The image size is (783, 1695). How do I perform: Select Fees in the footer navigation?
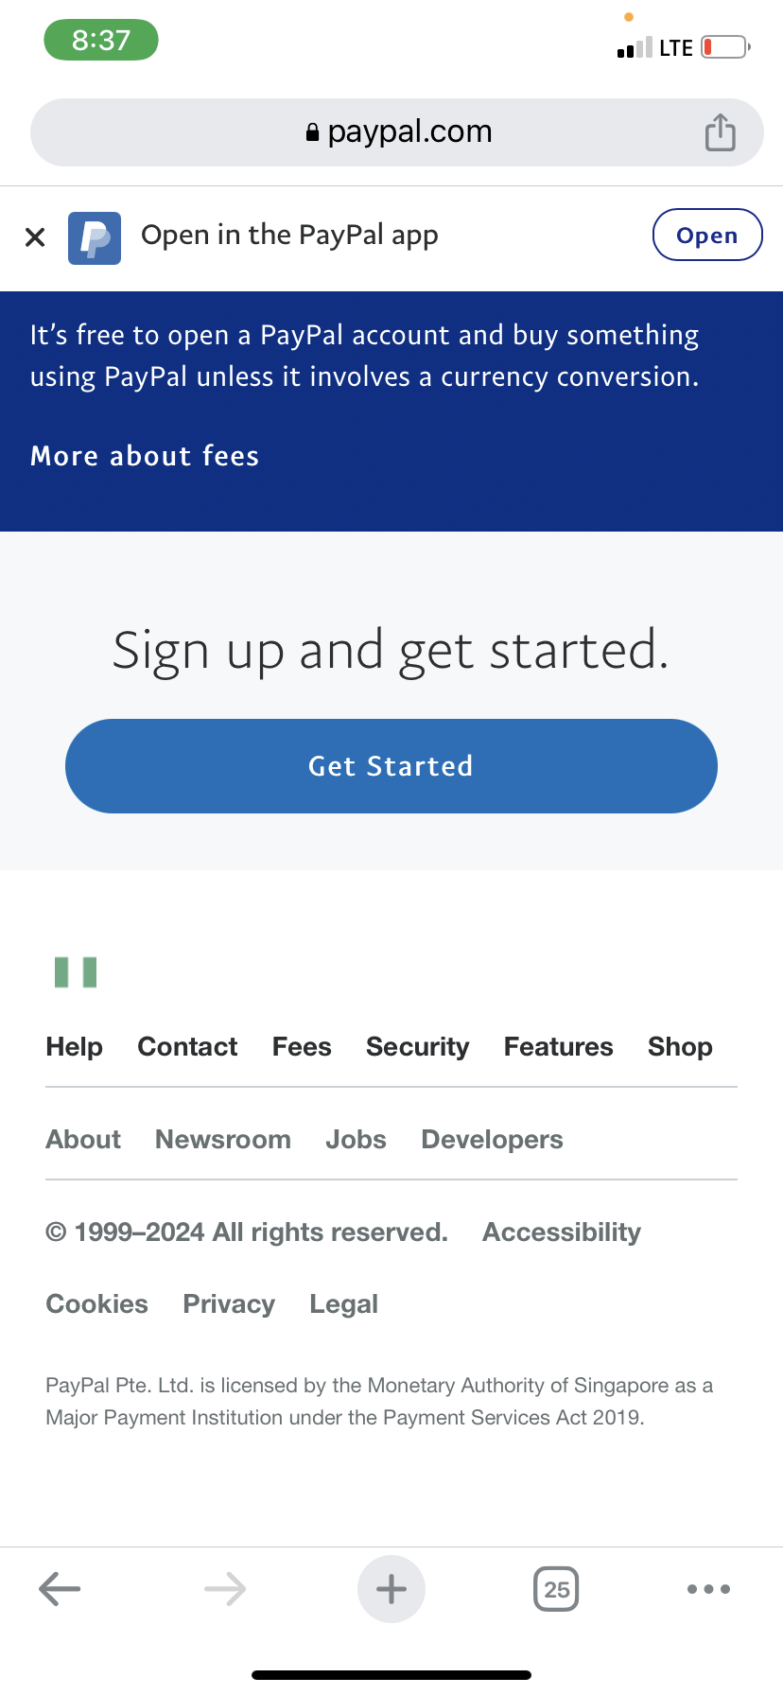(x=302, y=1047)
